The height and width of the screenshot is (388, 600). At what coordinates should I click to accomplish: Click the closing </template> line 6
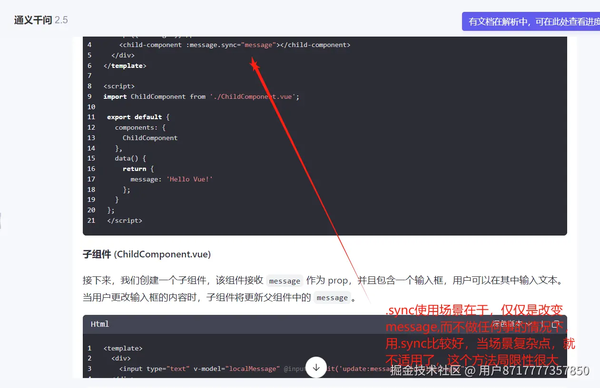coord(125,66)
